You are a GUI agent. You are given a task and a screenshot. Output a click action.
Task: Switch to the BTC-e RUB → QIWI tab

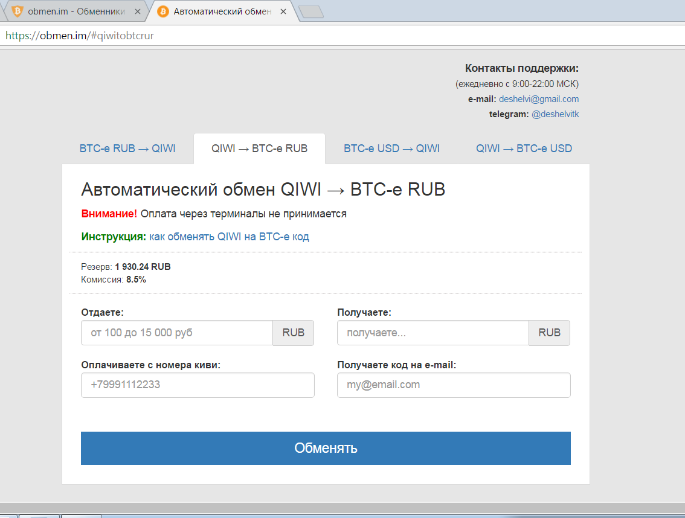(127, 149)
